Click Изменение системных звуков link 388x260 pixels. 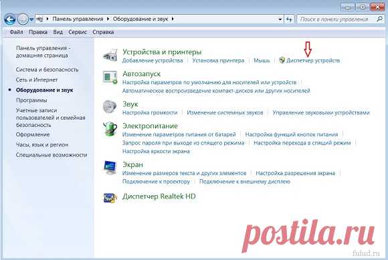coord(225,113)
